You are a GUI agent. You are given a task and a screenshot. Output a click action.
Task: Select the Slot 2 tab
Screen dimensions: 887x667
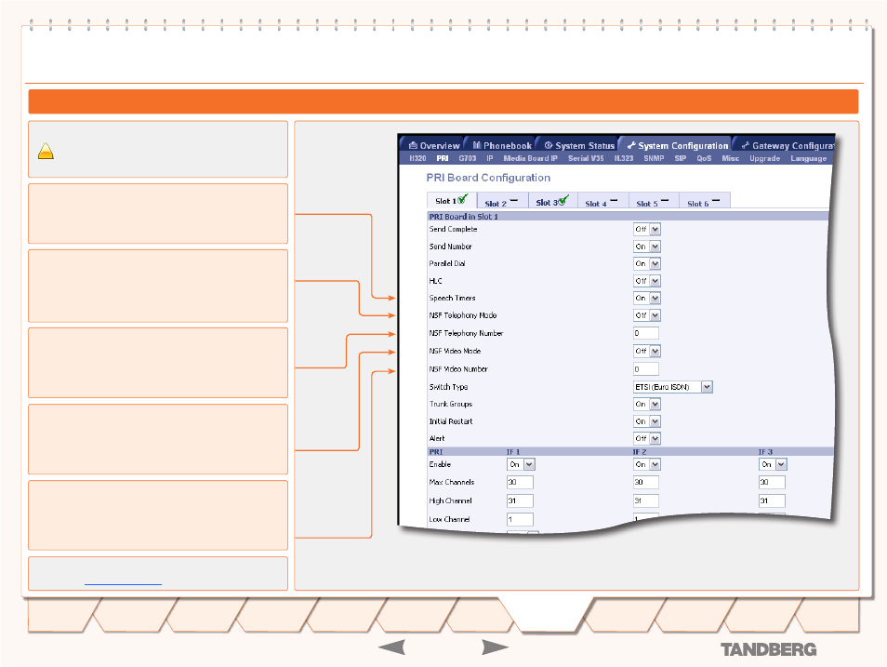(x=502, y=202)
